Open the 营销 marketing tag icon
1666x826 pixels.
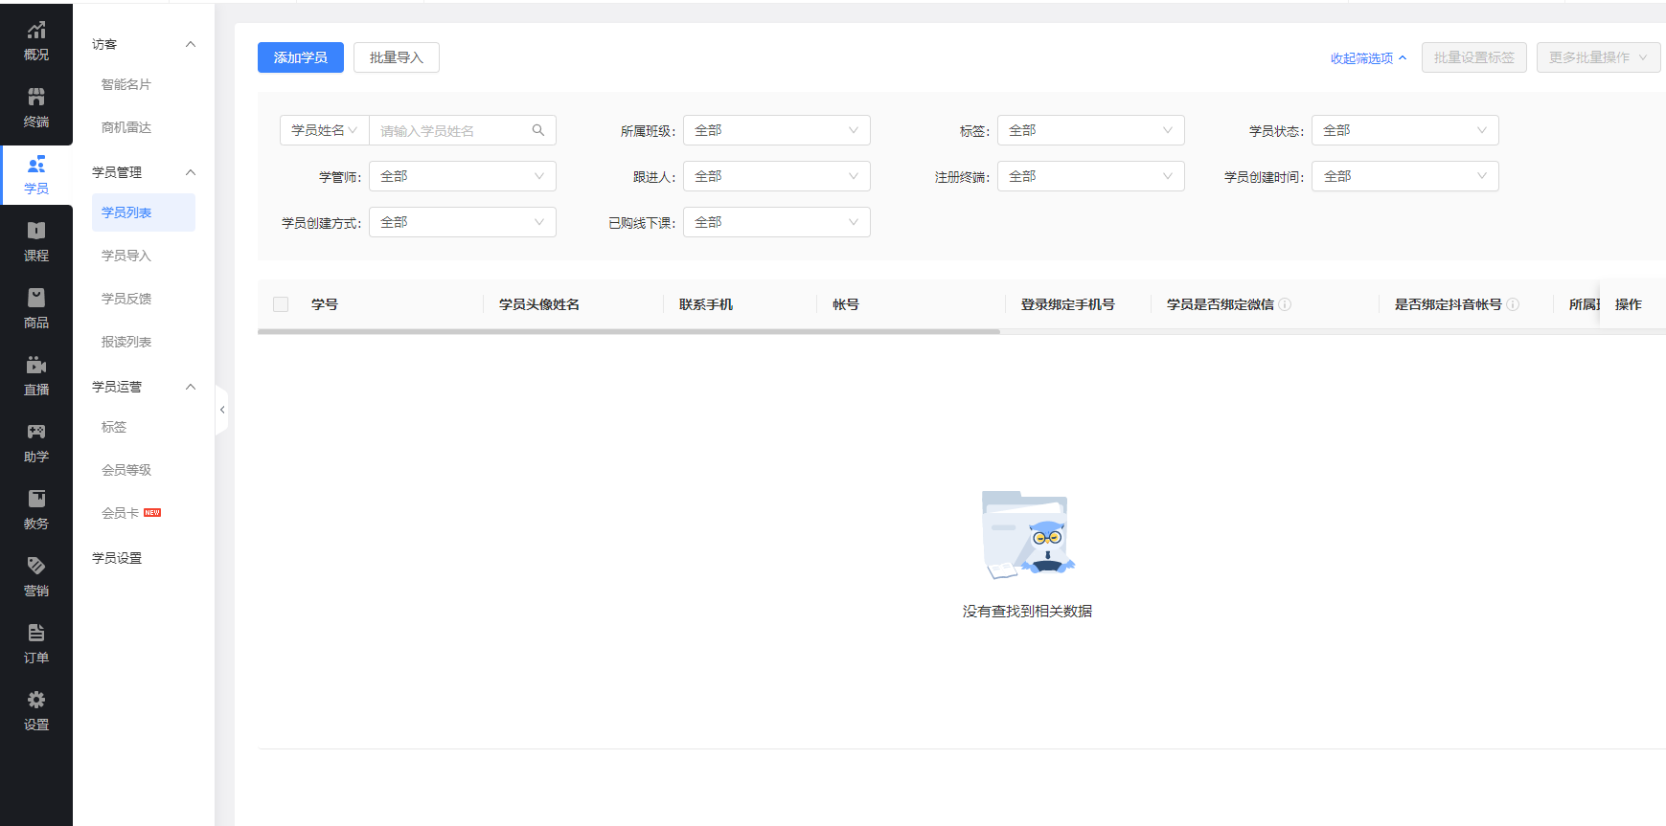36,567
